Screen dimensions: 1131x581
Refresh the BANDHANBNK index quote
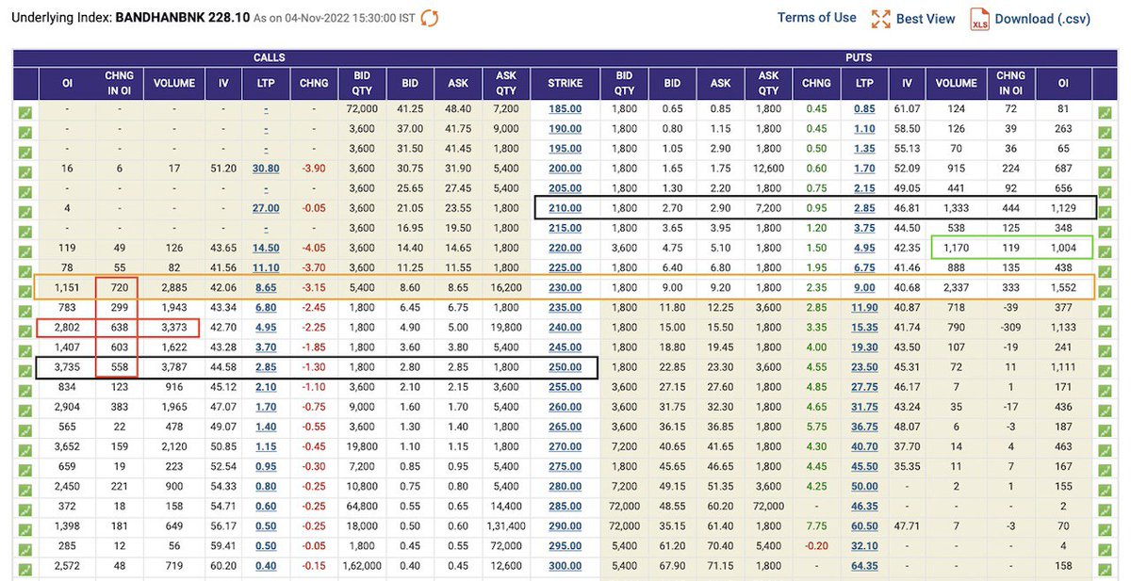tap(430, 17)
